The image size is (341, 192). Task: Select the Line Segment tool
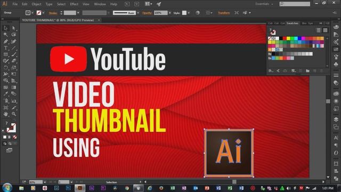[x=14, y=48]
